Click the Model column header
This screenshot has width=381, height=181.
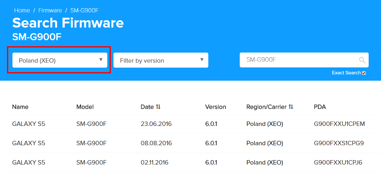[x=85, y=107]
